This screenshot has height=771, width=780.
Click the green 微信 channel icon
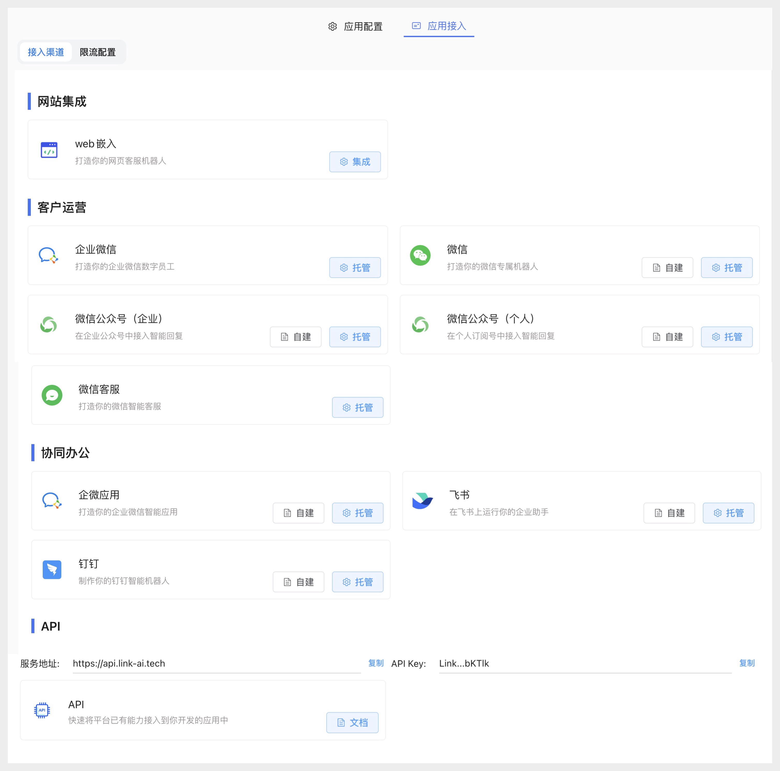tap(420, 255)
